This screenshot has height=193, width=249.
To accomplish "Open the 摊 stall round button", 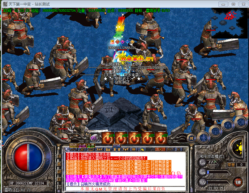I will 191,138.
